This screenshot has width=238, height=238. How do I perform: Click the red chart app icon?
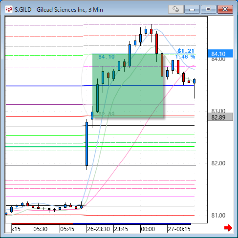pyautogui.click(x=9, y=9)
